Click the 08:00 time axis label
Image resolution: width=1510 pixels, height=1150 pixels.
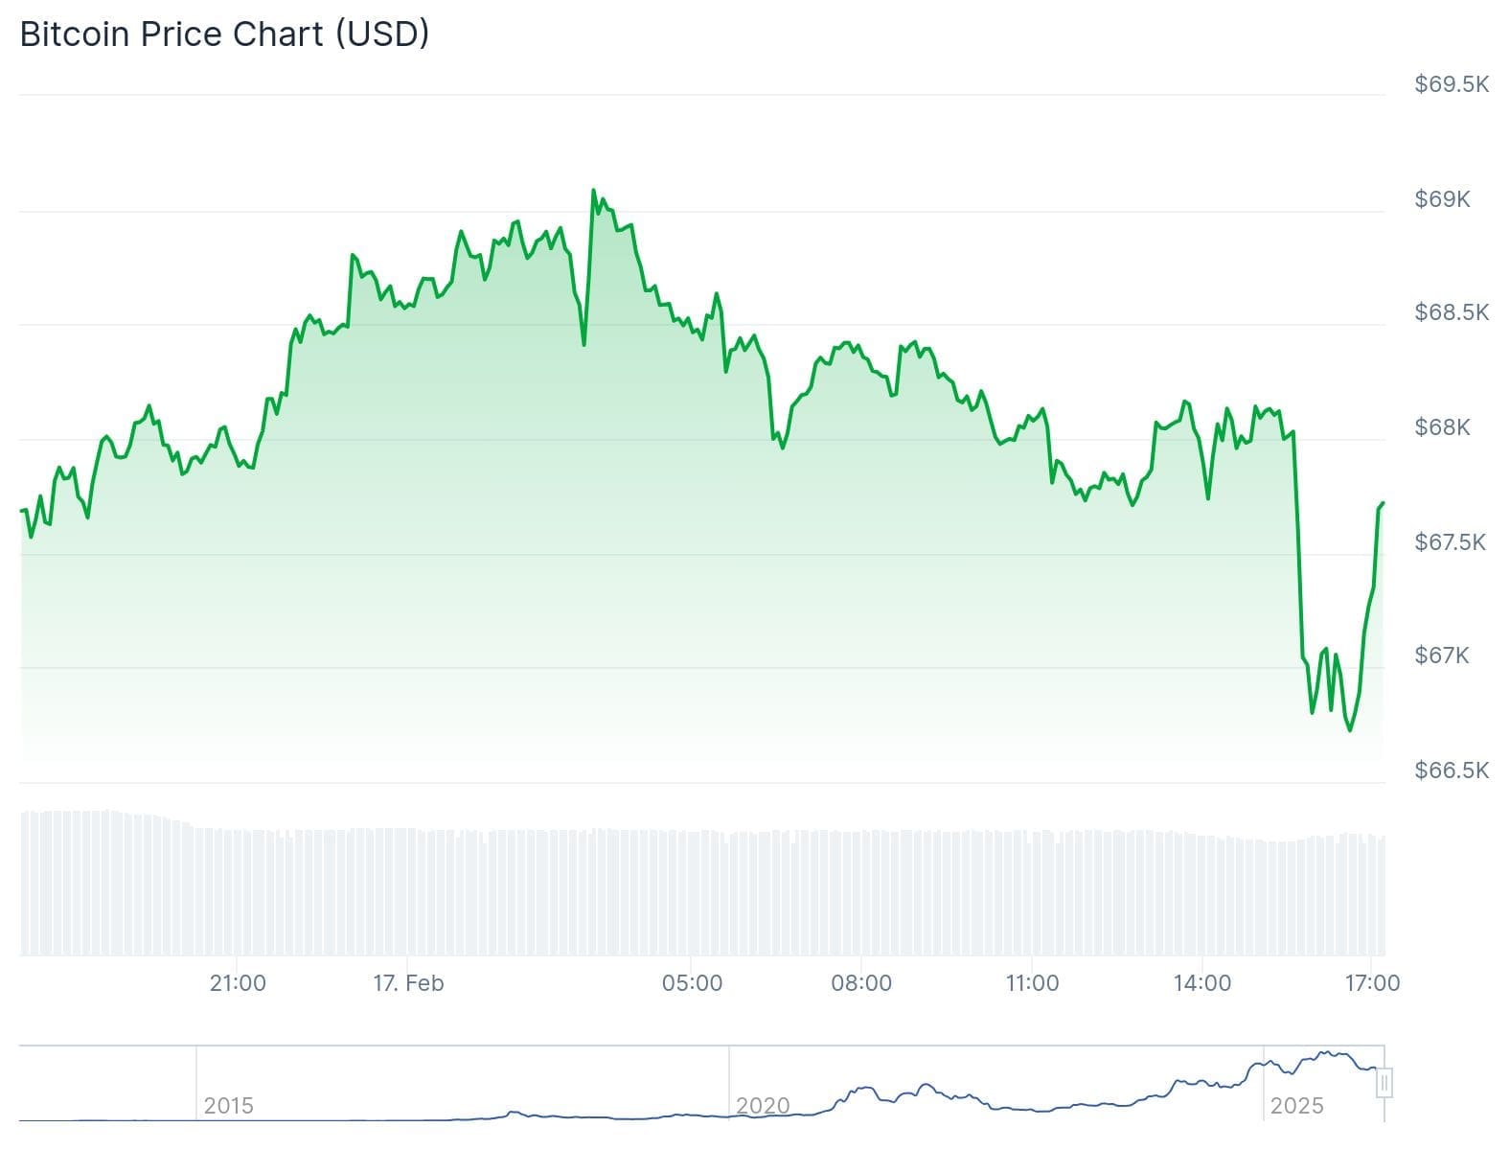point(861,983)
